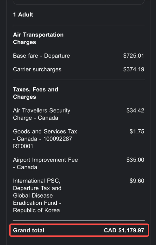Click Air Travellers Security Charge label
Screen dimensions: 156x245
42,114
